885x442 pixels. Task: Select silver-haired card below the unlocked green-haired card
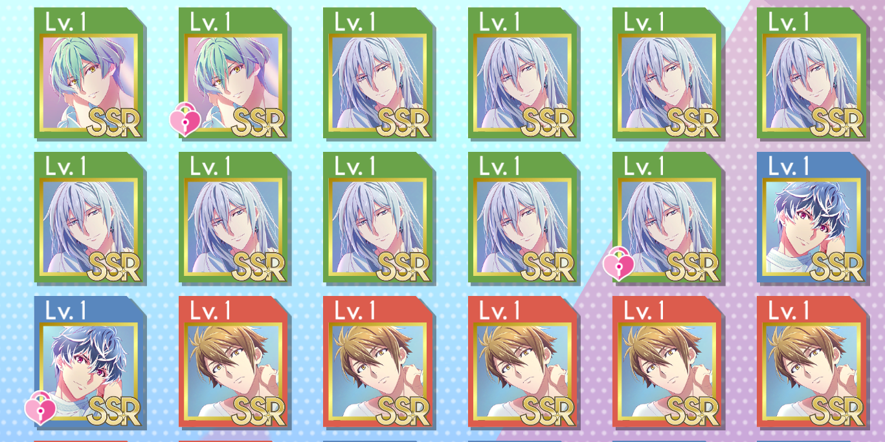pyautogui.click(x=90, y=218)
